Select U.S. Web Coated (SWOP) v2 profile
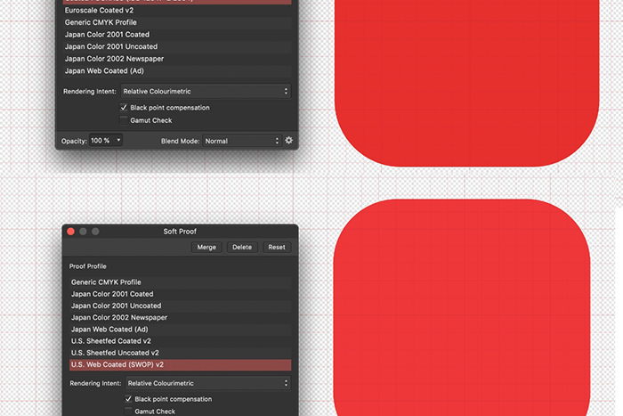623x416 pixels. tap(180, 364)
